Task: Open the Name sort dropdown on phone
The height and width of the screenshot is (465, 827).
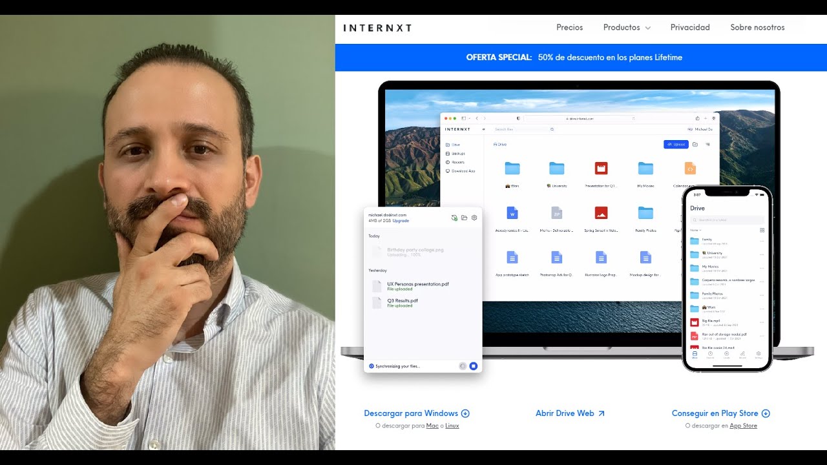Action: (695, 230)
